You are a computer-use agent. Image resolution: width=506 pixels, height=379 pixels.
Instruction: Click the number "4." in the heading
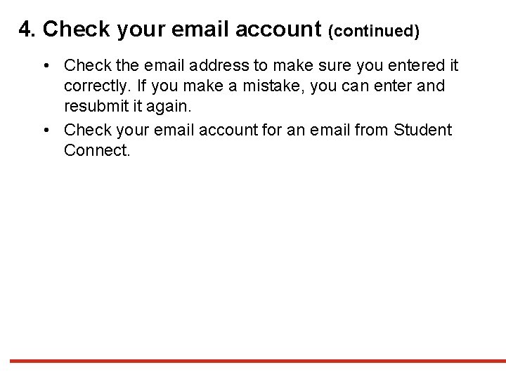[28, 29]
